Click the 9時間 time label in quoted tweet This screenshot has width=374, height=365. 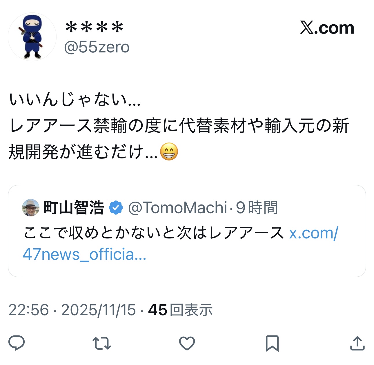point(257,208)
